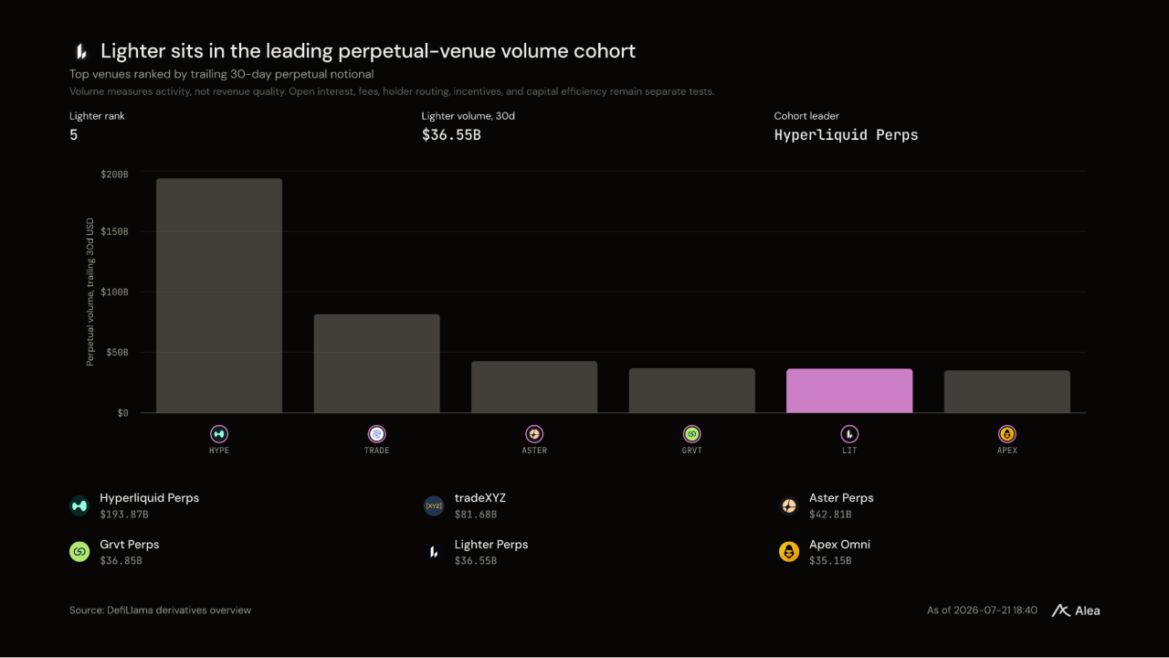Click the "LIT" axis label

click(x=849, y=451)
